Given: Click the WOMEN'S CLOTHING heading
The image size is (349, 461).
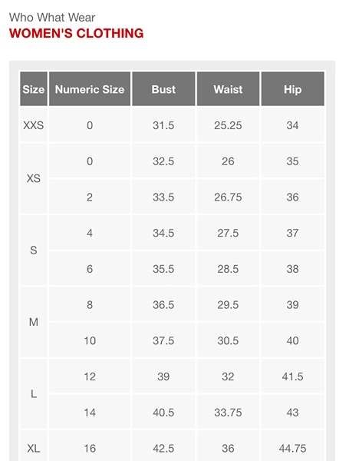Looking at the screenshot, I should (76, 33).
